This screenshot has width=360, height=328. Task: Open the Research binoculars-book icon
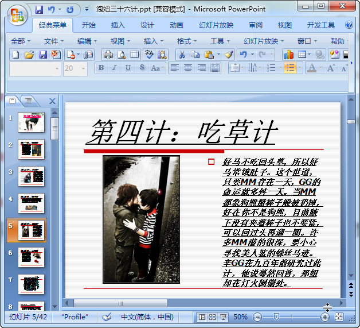pos(162,55)
